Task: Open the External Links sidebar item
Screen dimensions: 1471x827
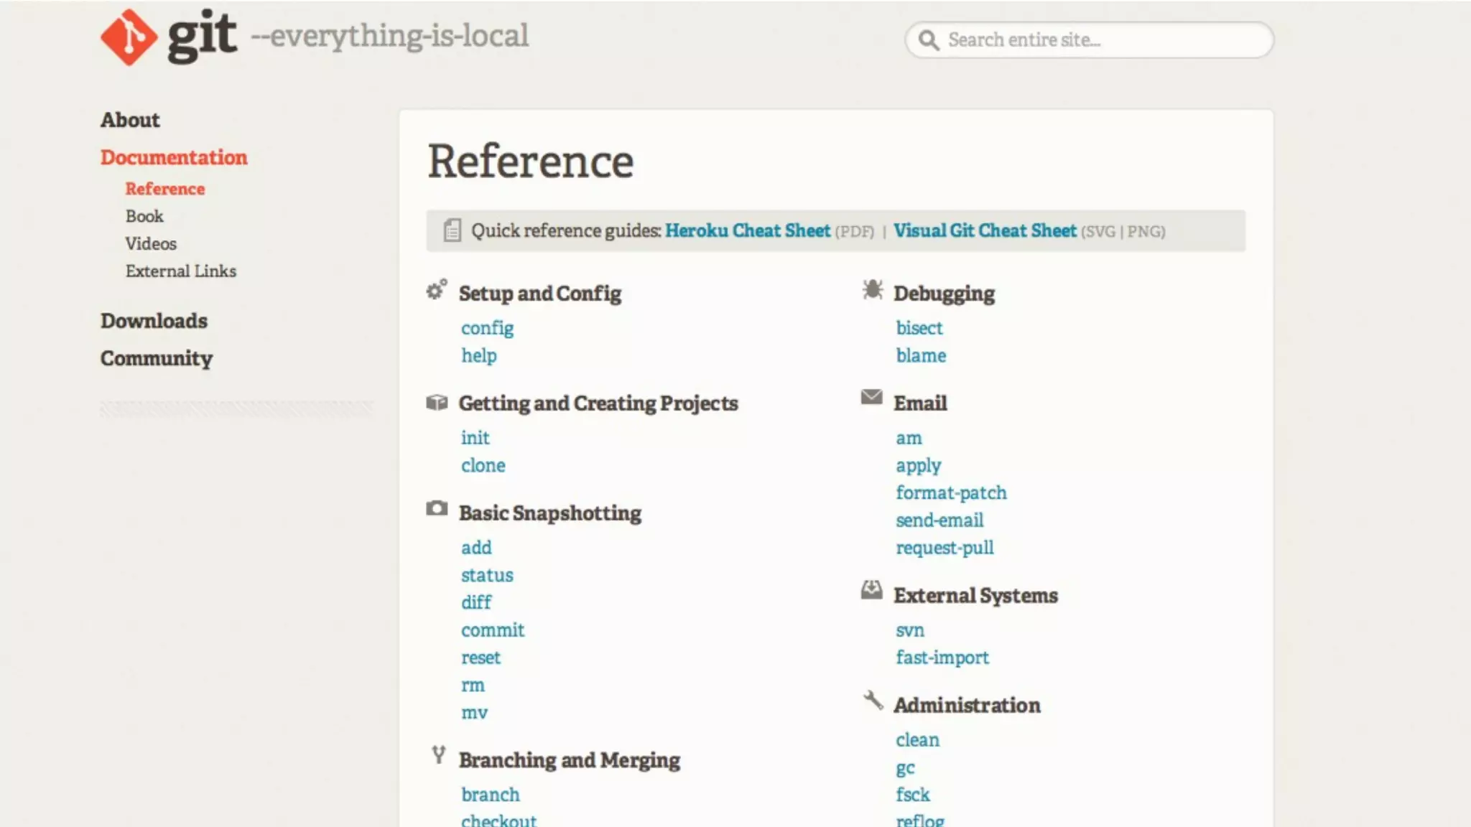Action: (x=180, y=271)
